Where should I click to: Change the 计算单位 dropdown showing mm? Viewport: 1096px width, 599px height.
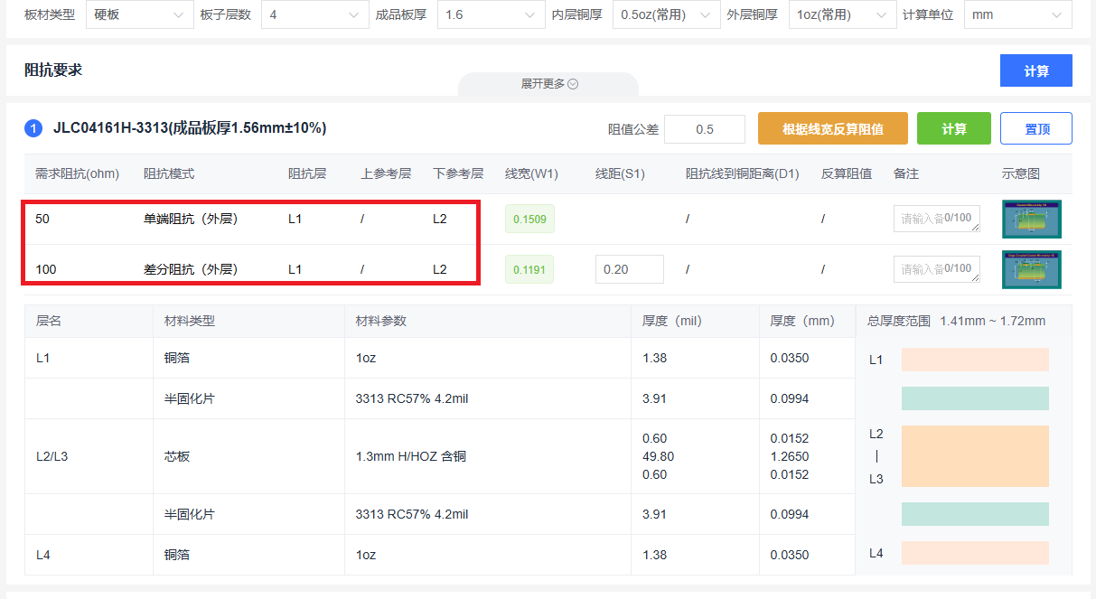[1016, 15]
